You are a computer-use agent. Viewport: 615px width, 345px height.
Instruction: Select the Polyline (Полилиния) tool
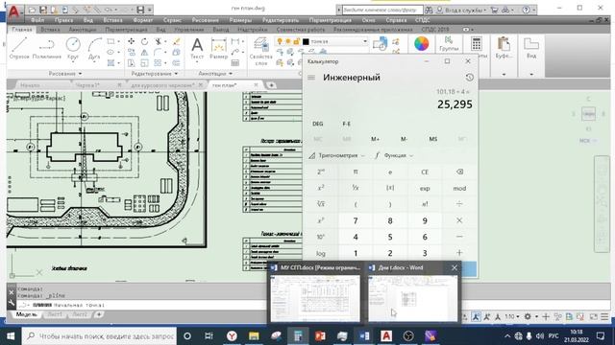tap(47, 49)
